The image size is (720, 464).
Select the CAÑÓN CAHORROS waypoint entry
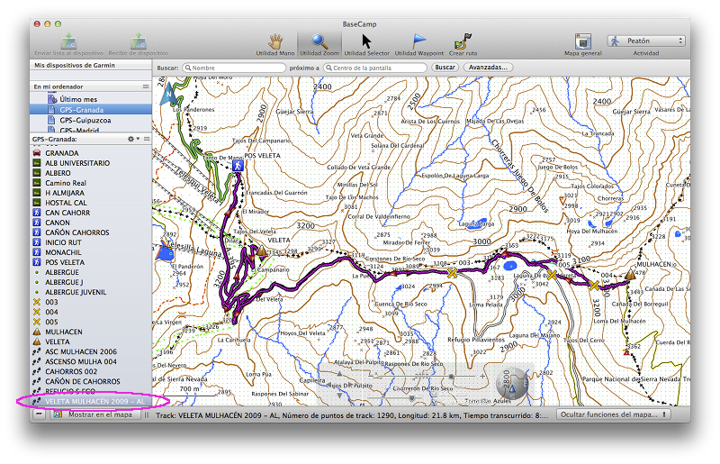pos(91,232)
